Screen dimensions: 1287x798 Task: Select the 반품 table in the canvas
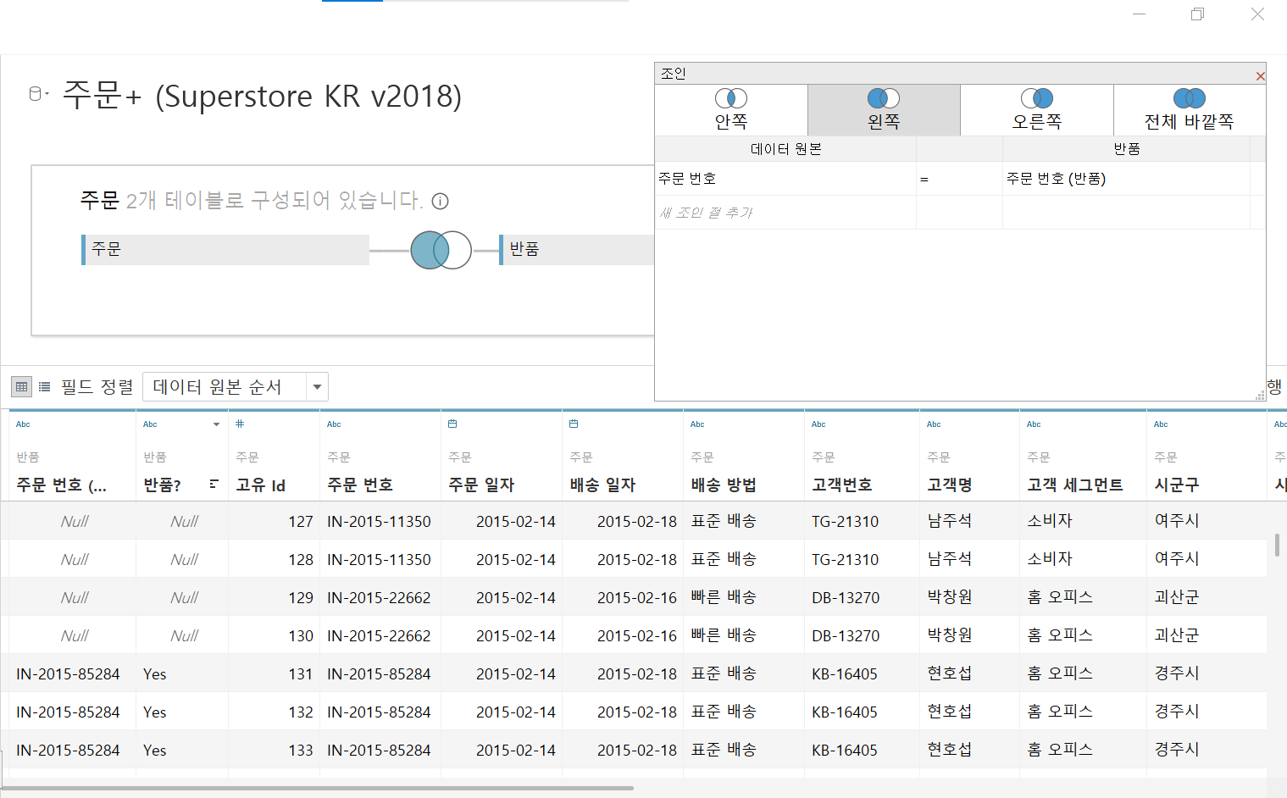[x=577, y=250]
